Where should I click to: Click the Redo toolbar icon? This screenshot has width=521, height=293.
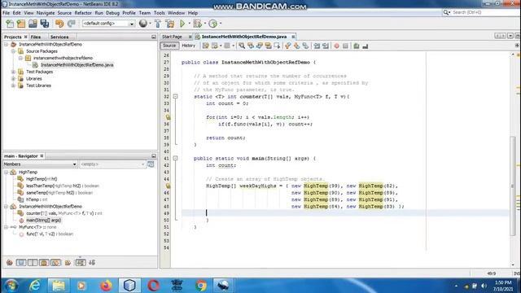point(71,24)
